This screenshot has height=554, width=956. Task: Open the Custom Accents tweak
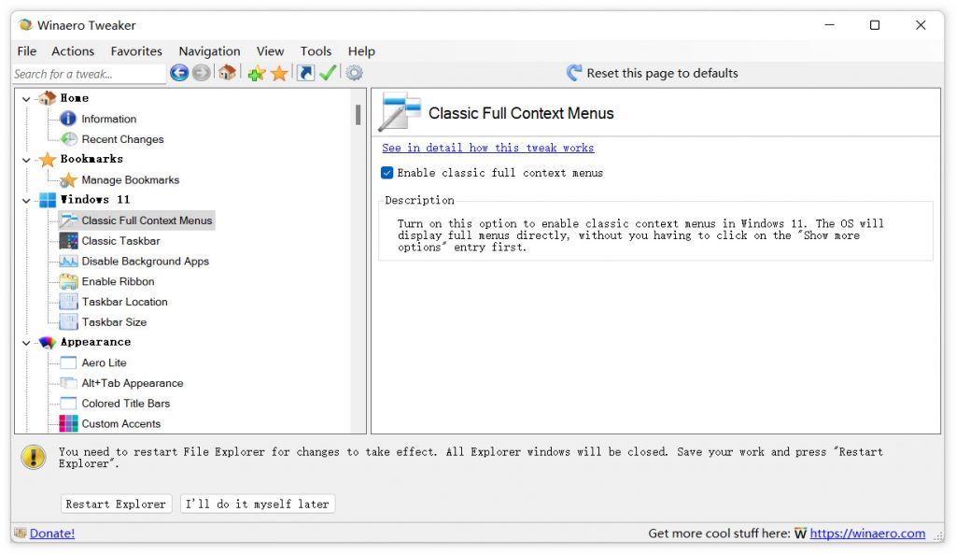[120, 424]
